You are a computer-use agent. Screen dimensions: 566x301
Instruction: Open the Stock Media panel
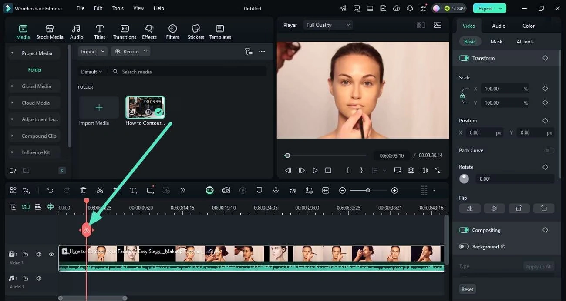[x=50, y=32]
